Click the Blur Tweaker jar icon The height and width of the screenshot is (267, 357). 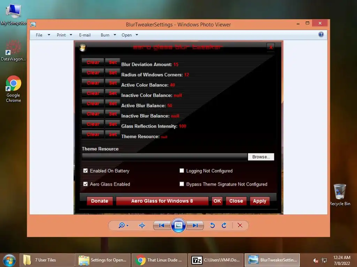[x=83, y=47]
